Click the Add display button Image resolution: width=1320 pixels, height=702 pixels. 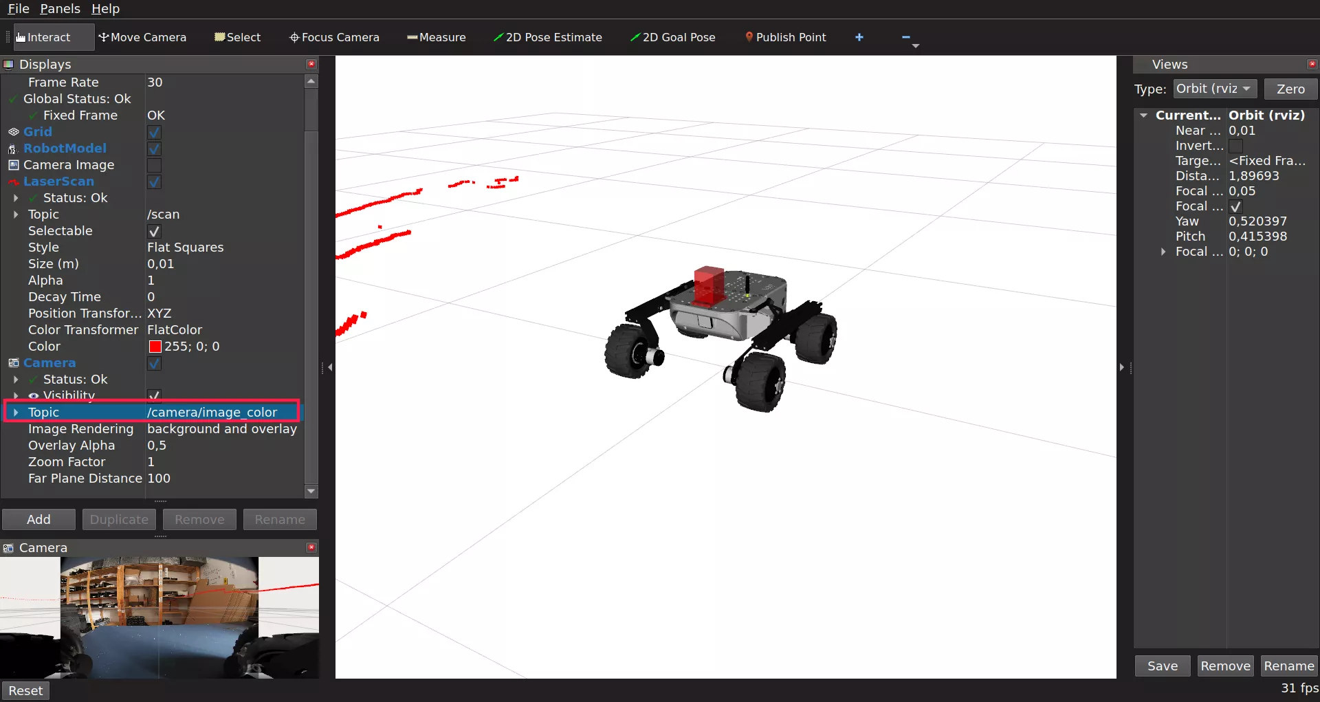point(38,519)
